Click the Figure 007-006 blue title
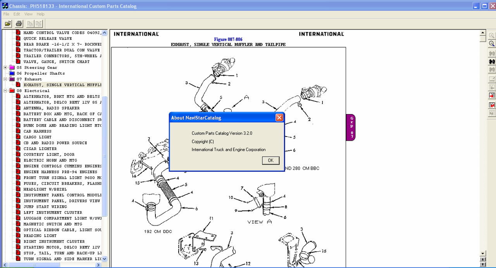The image size is (496, 268). [228, 39]
